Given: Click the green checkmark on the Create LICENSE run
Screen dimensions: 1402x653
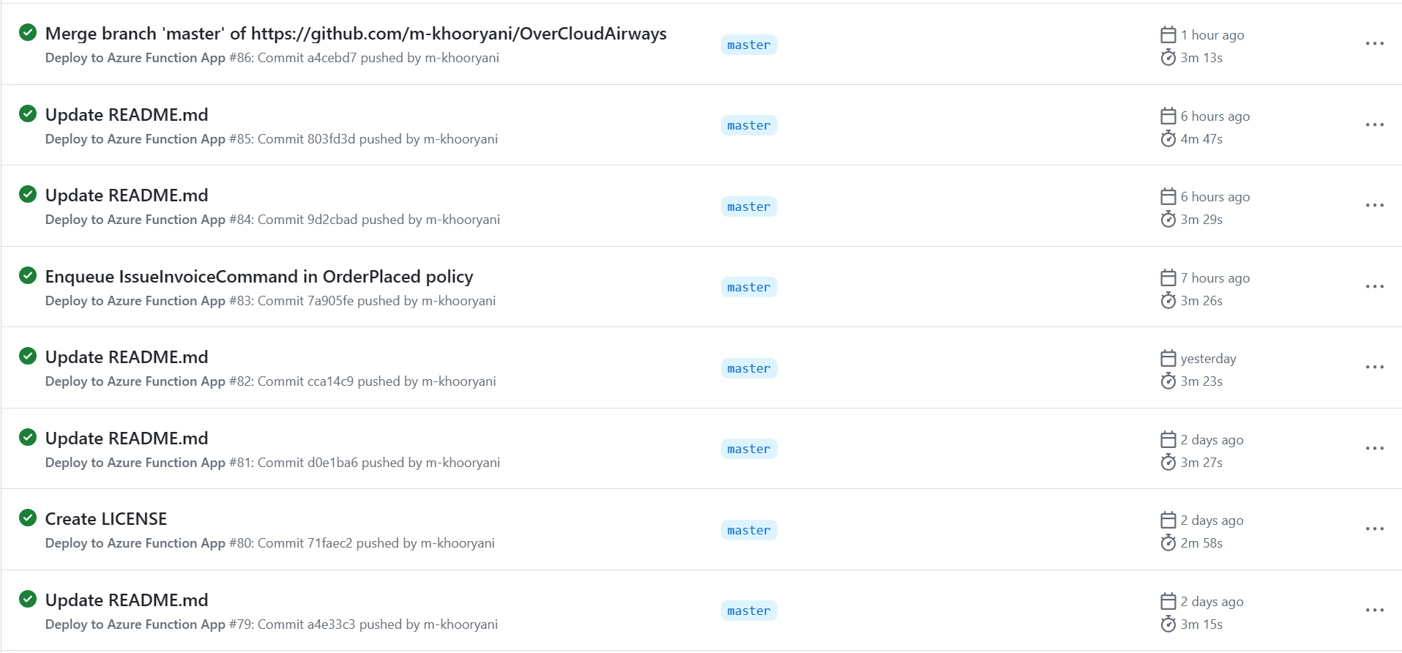Looking at the screenshot, I should pos(27,518).
